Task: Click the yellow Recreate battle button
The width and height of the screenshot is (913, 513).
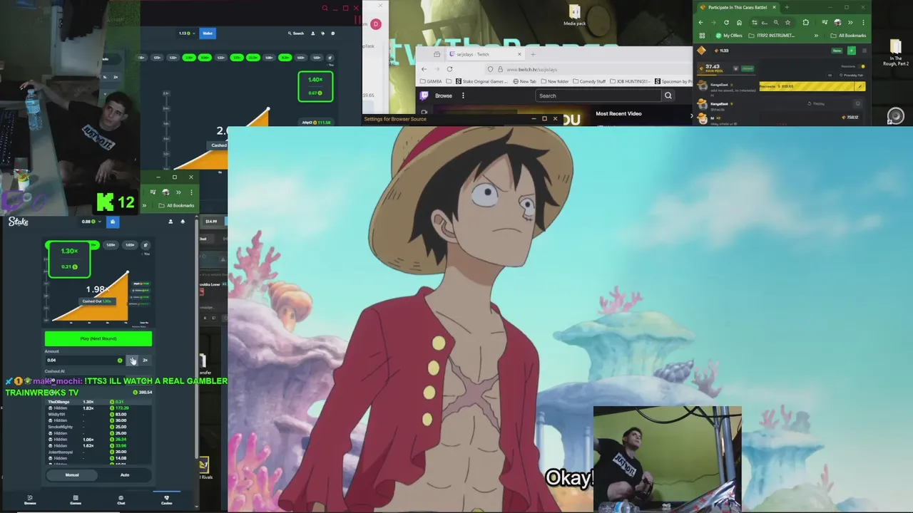Action: [807, 86]
